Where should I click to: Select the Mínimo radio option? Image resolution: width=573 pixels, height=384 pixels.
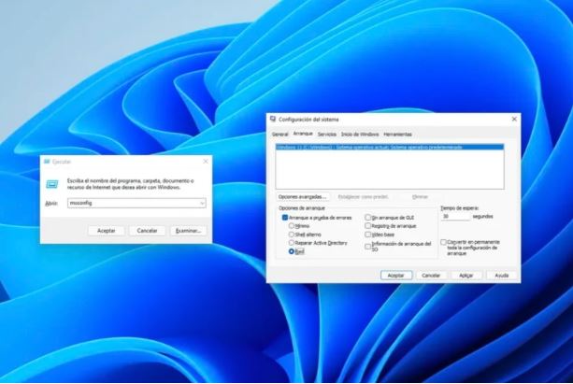click(292, 226)
